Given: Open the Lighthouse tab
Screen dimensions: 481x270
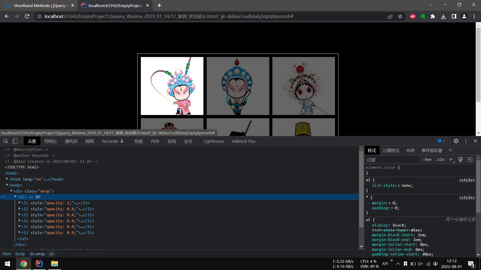Looking at the screenshot, I should tap(214, 141).
